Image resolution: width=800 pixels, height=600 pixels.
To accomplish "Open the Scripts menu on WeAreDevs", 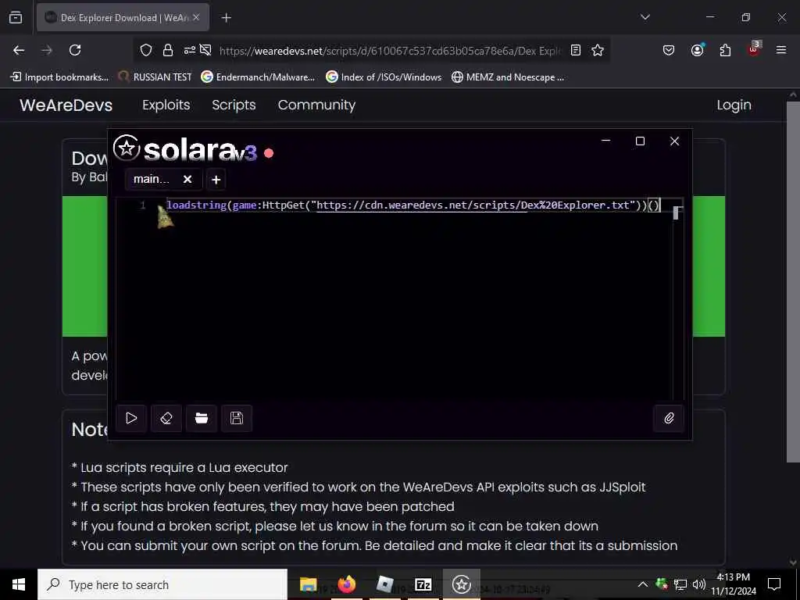I will (x=234, y=105).
